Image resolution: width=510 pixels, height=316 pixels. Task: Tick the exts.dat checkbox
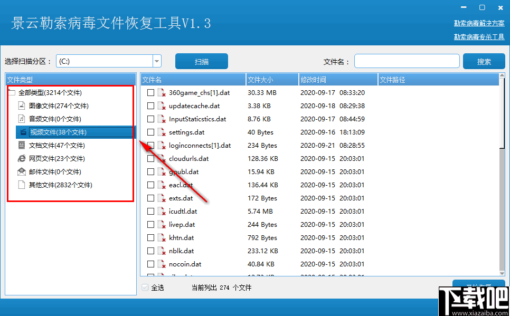click(150, 198)
